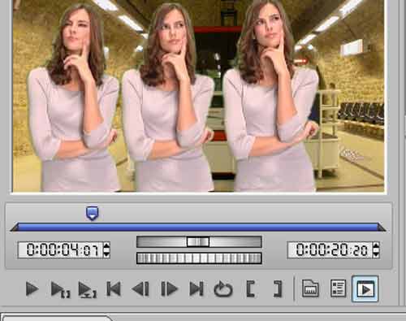The width and height of the screenshot is (406, 321).
Task: Click the jog wheel strip
Action: pyautogui.click(x=199, y=258)
